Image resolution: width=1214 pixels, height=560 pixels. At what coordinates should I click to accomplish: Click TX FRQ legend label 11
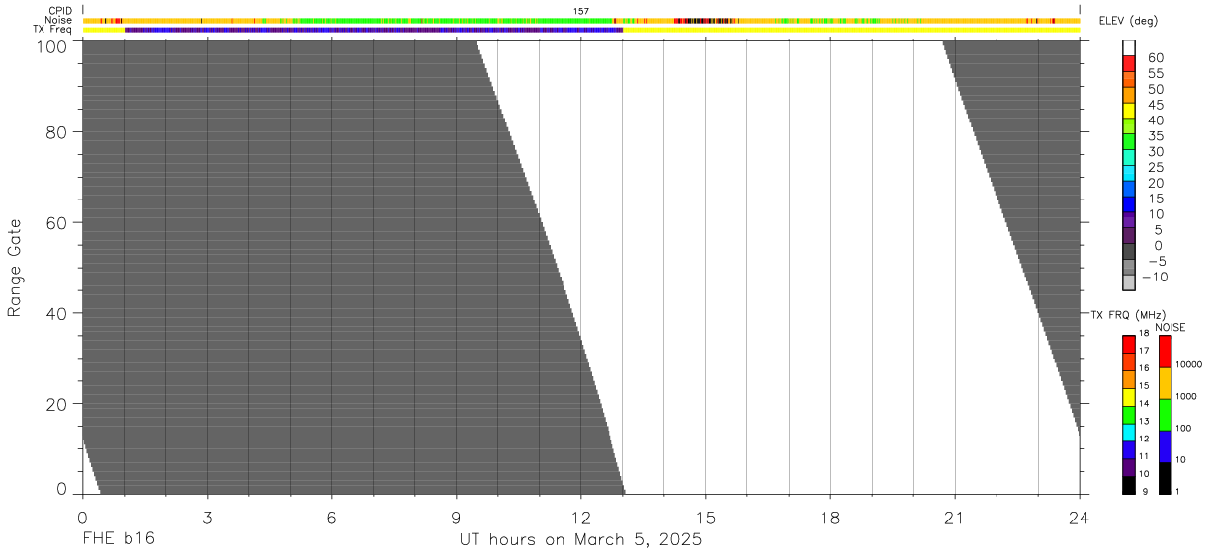(1145, 456)
